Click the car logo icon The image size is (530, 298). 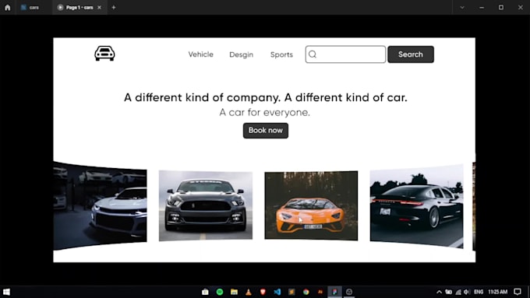[x=104, y=54]
